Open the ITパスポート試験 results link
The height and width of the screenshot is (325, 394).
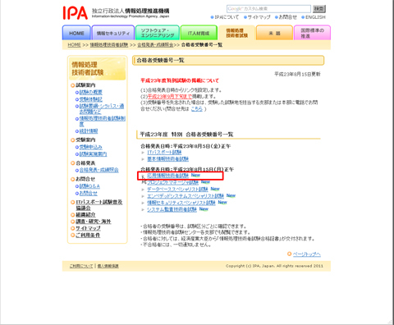point(164,152)
